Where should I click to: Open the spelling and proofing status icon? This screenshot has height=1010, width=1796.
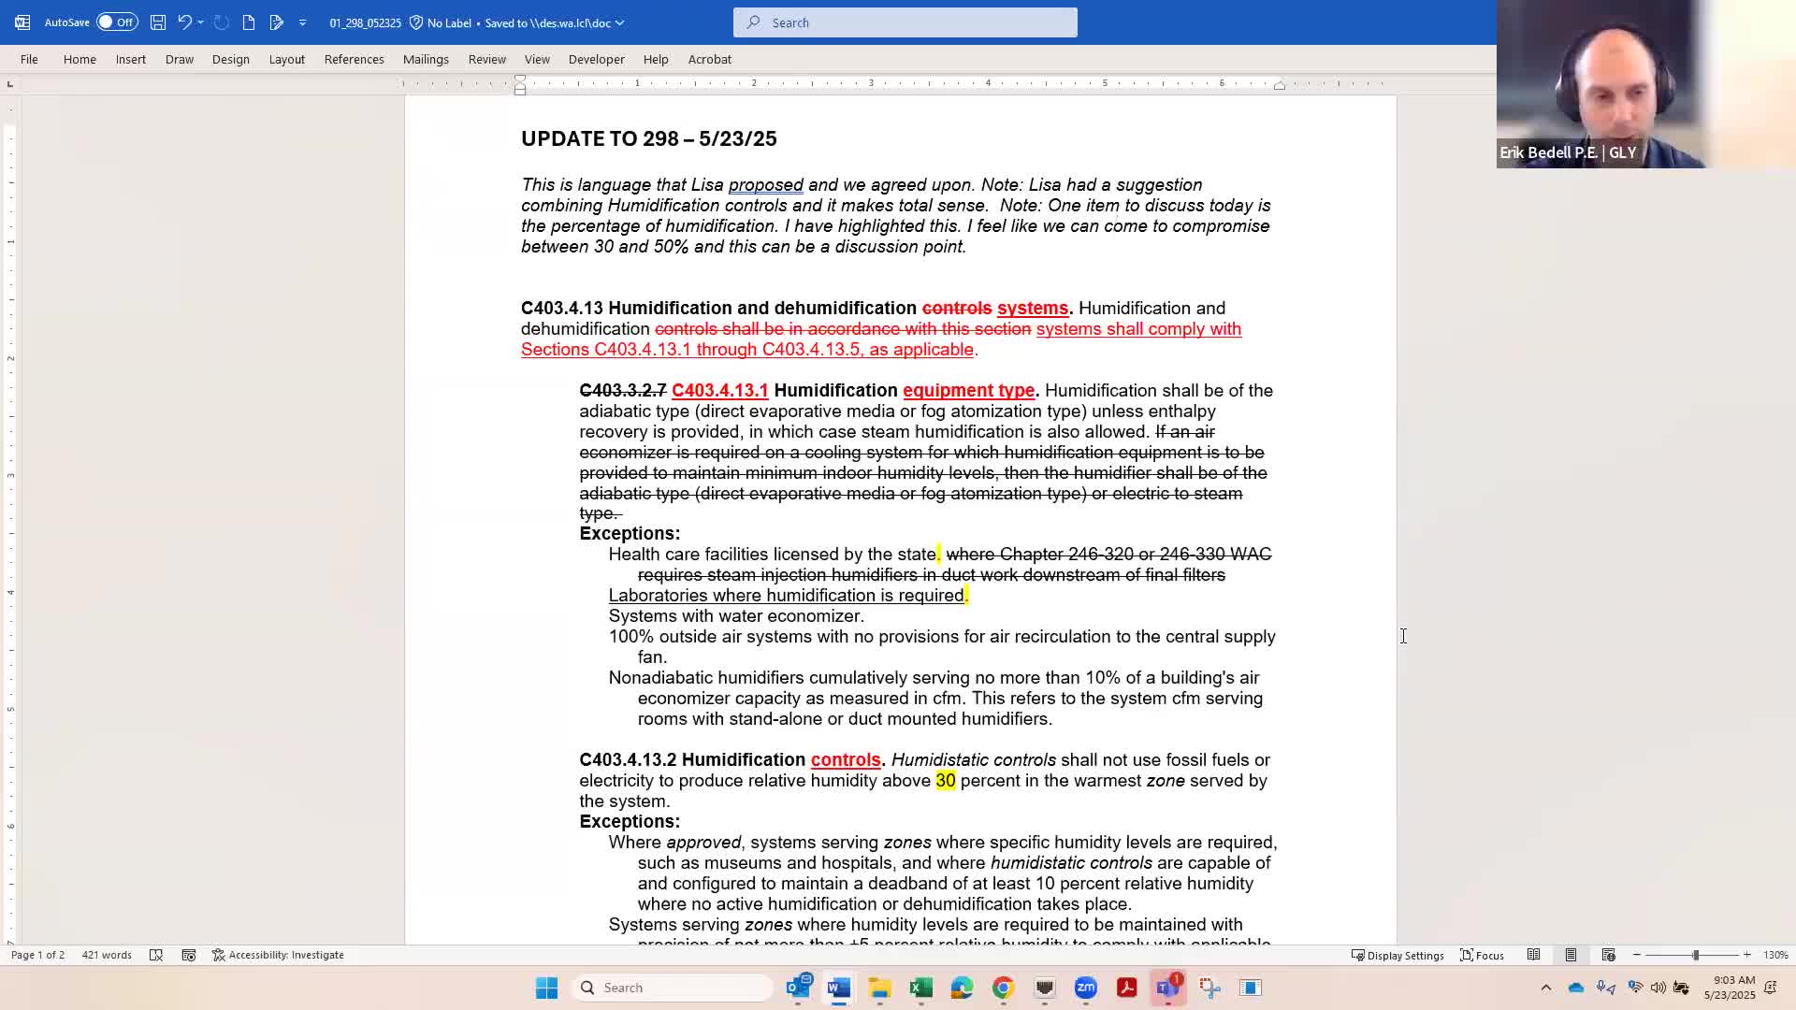click(156, 955)
